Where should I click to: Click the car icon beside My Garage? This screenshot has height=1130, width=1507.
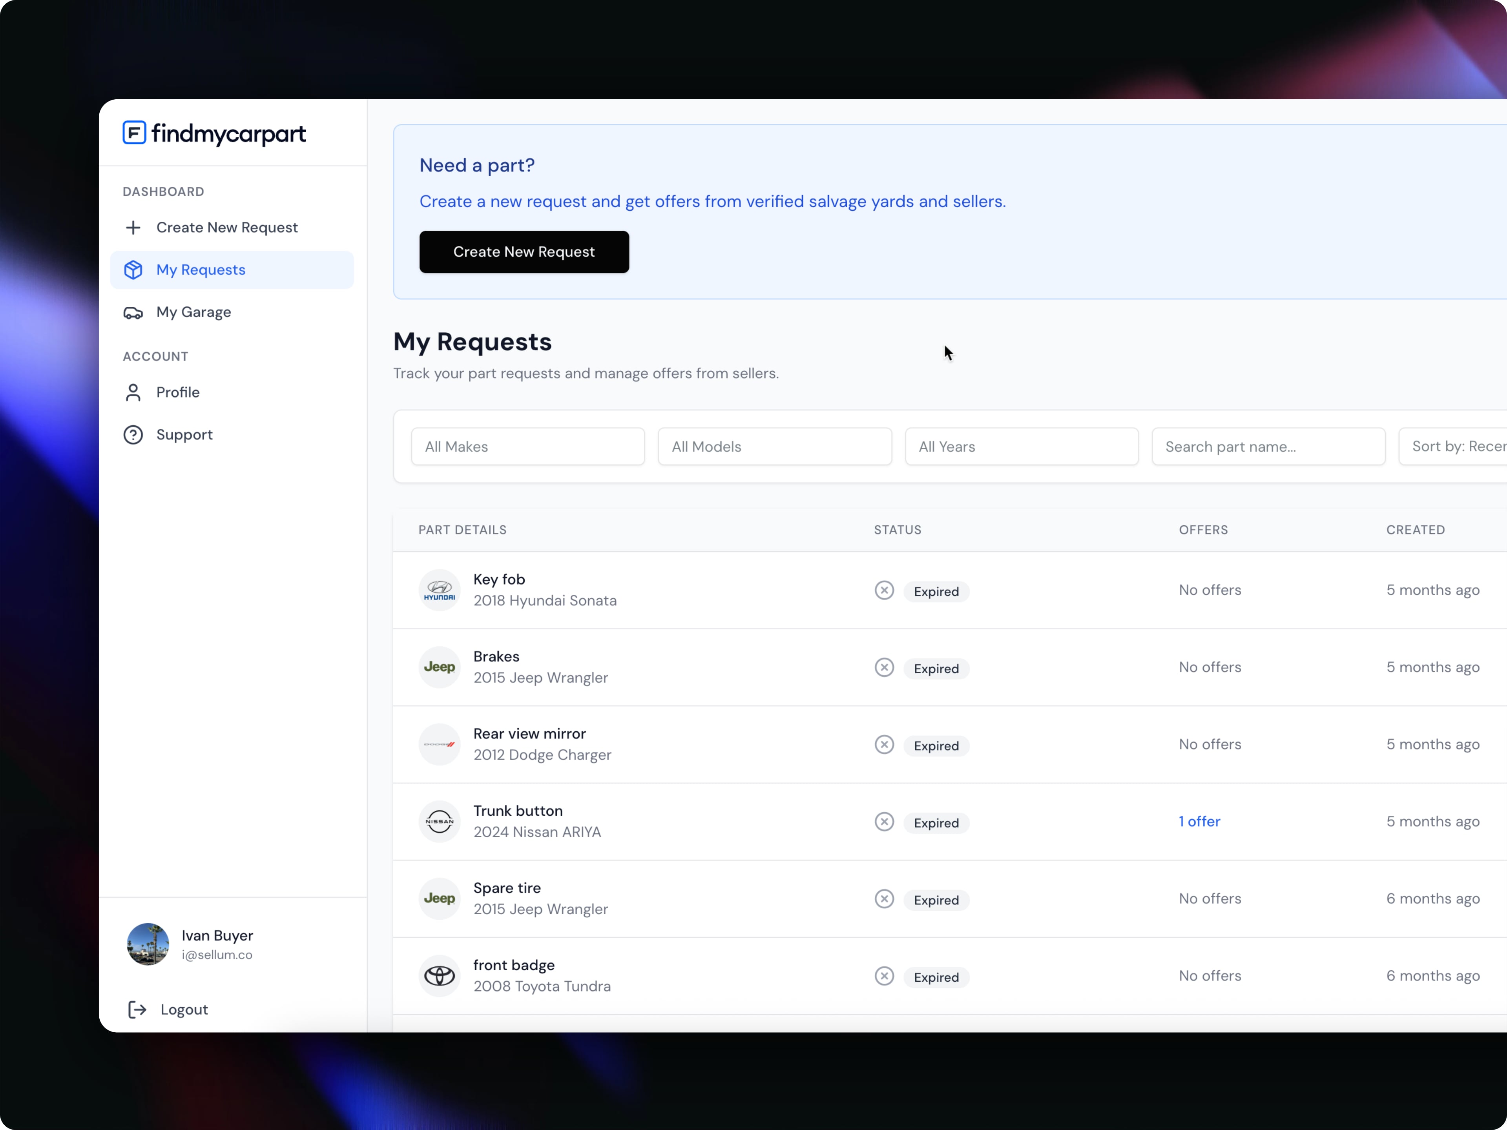(133, 313)
